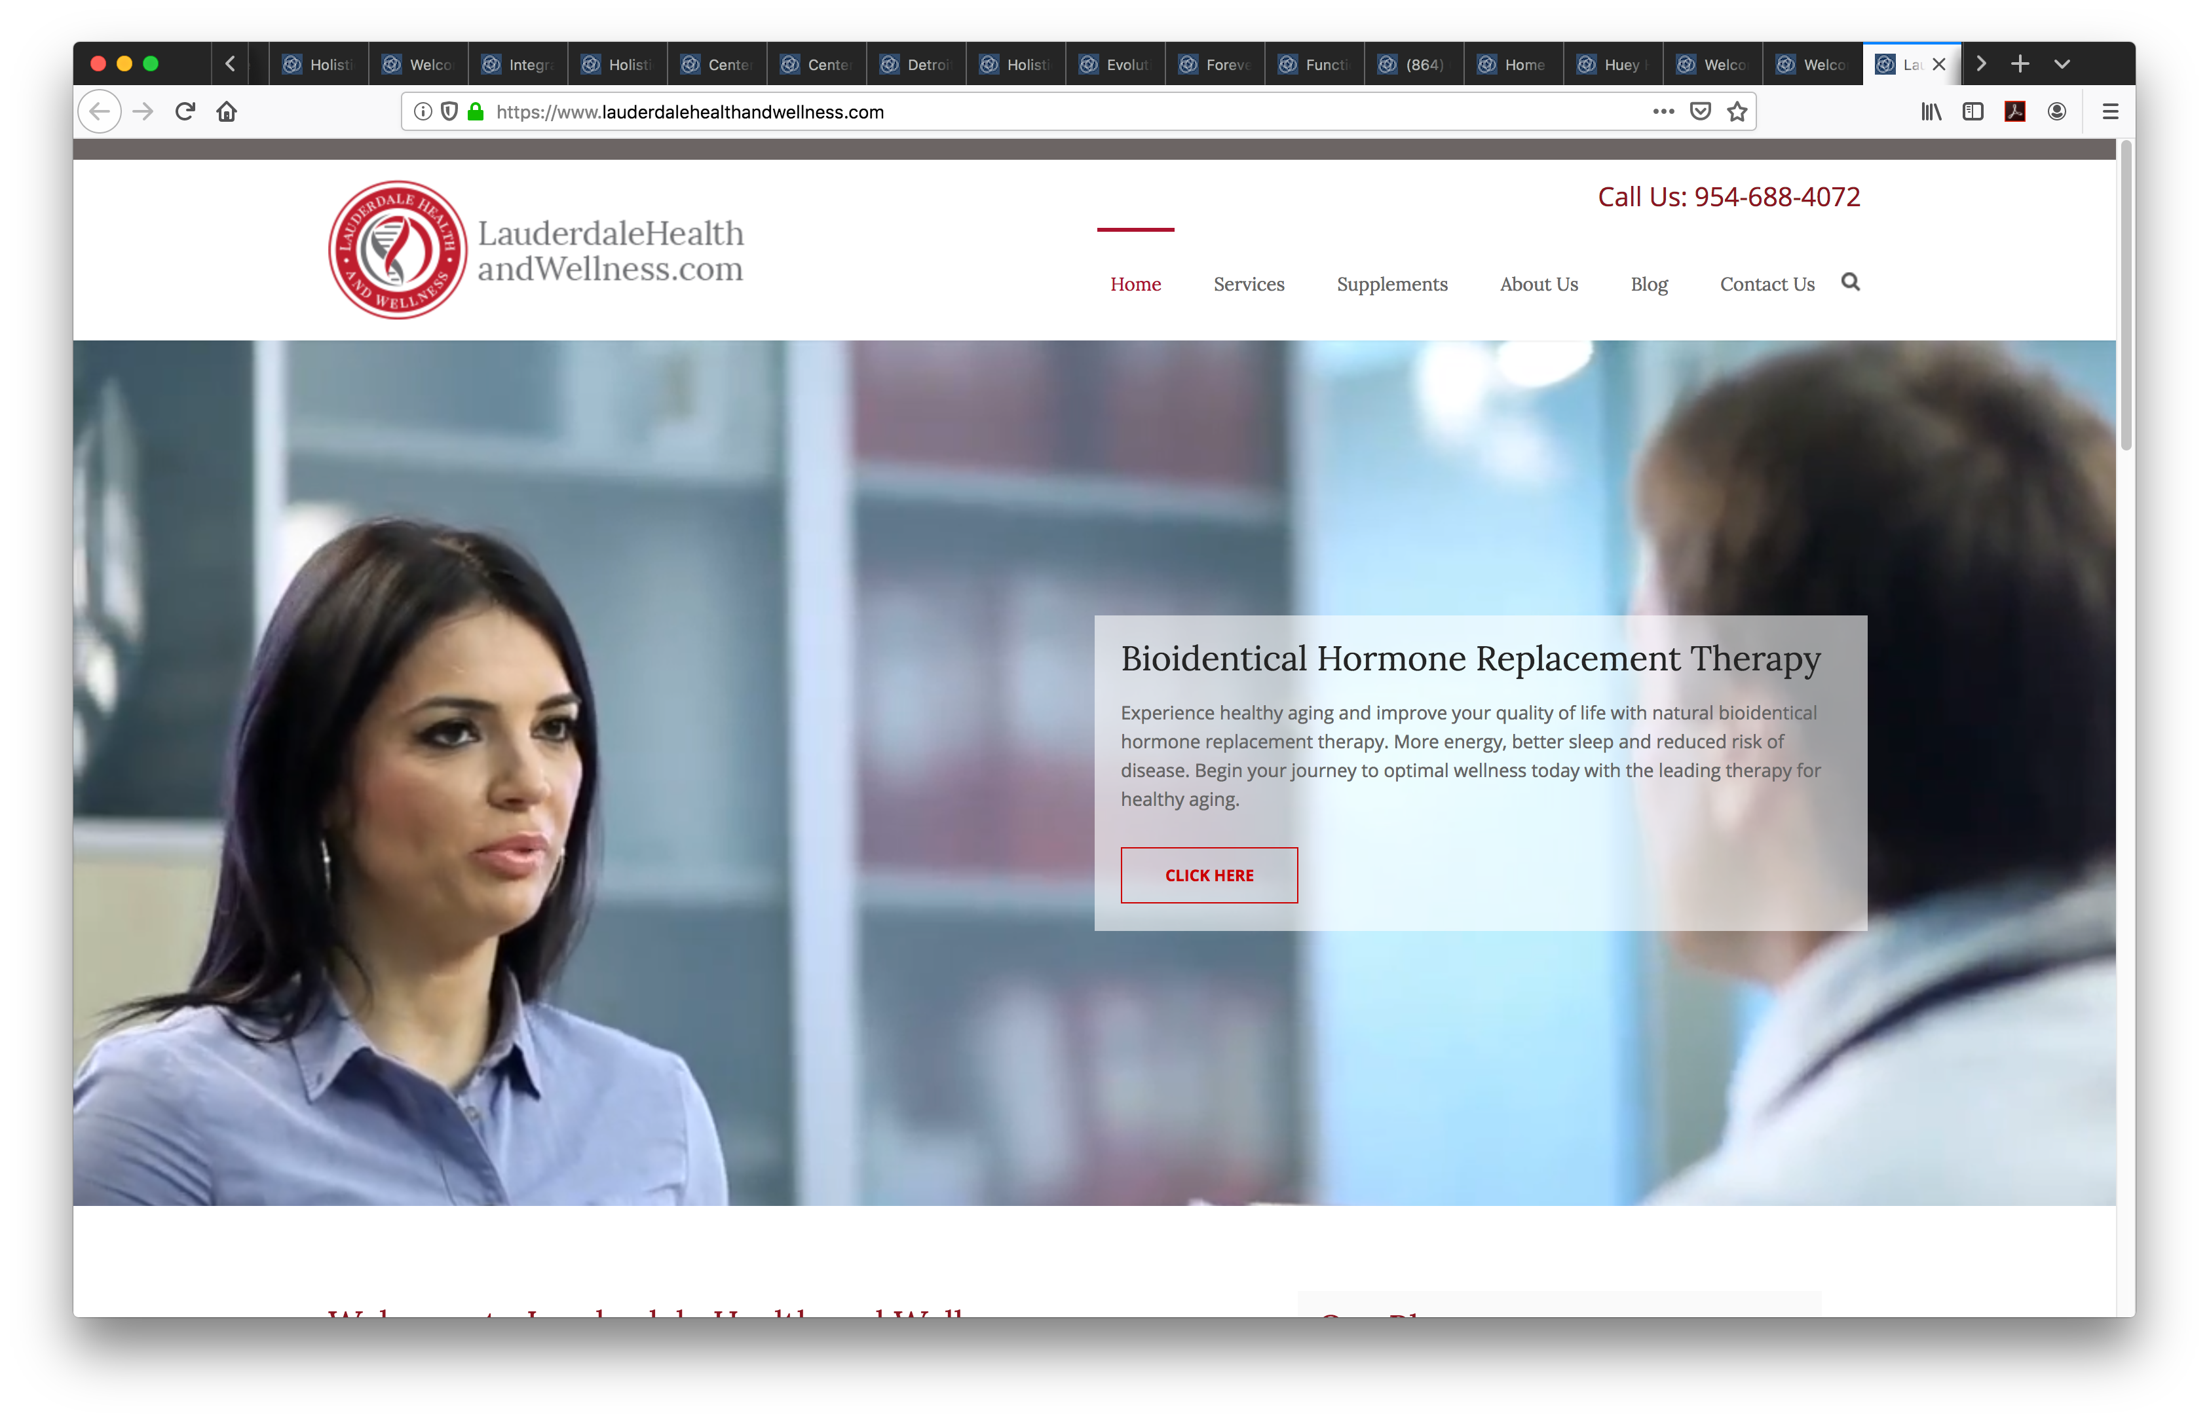2209x1422 pixels.
Task: Click the CLICK HERE button
Action: 1209,875
